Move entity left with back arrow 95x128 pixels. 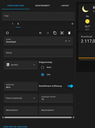click(x=40, y=33)
